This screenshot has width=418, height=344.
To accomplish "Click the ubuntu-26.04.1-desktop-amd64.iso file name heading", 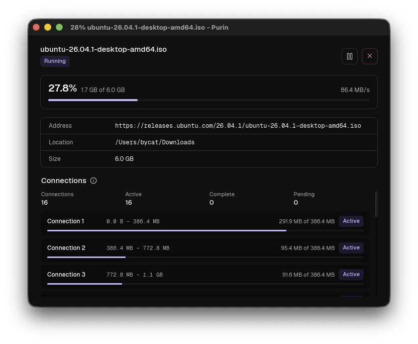I will (x=103, y=49).
